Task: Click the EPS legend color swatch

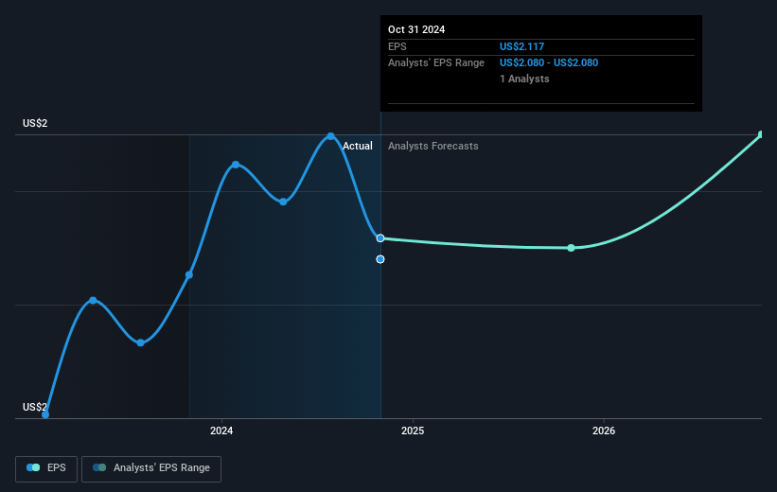Action: click(33, 467)
